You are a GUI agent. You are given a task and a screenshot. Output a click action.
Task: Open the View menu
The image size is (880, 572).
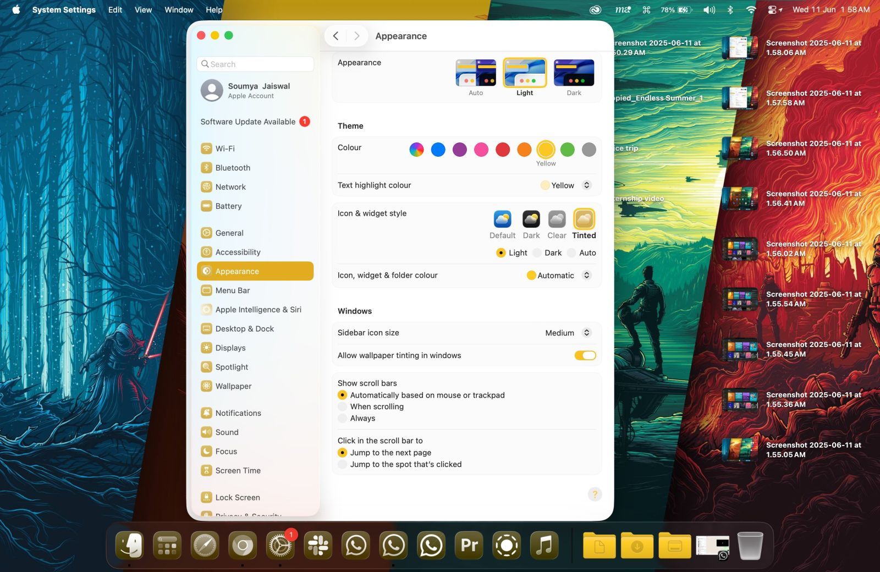[143, 9]
